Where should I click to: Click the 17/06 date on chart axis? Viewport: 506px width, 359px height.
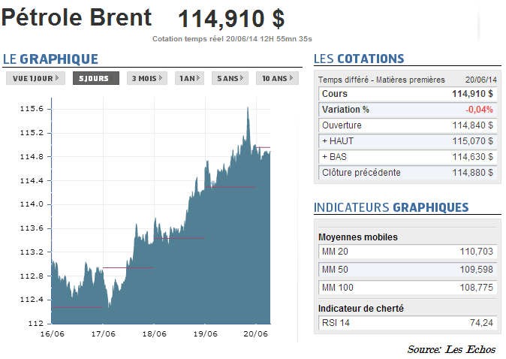[104, 334]
